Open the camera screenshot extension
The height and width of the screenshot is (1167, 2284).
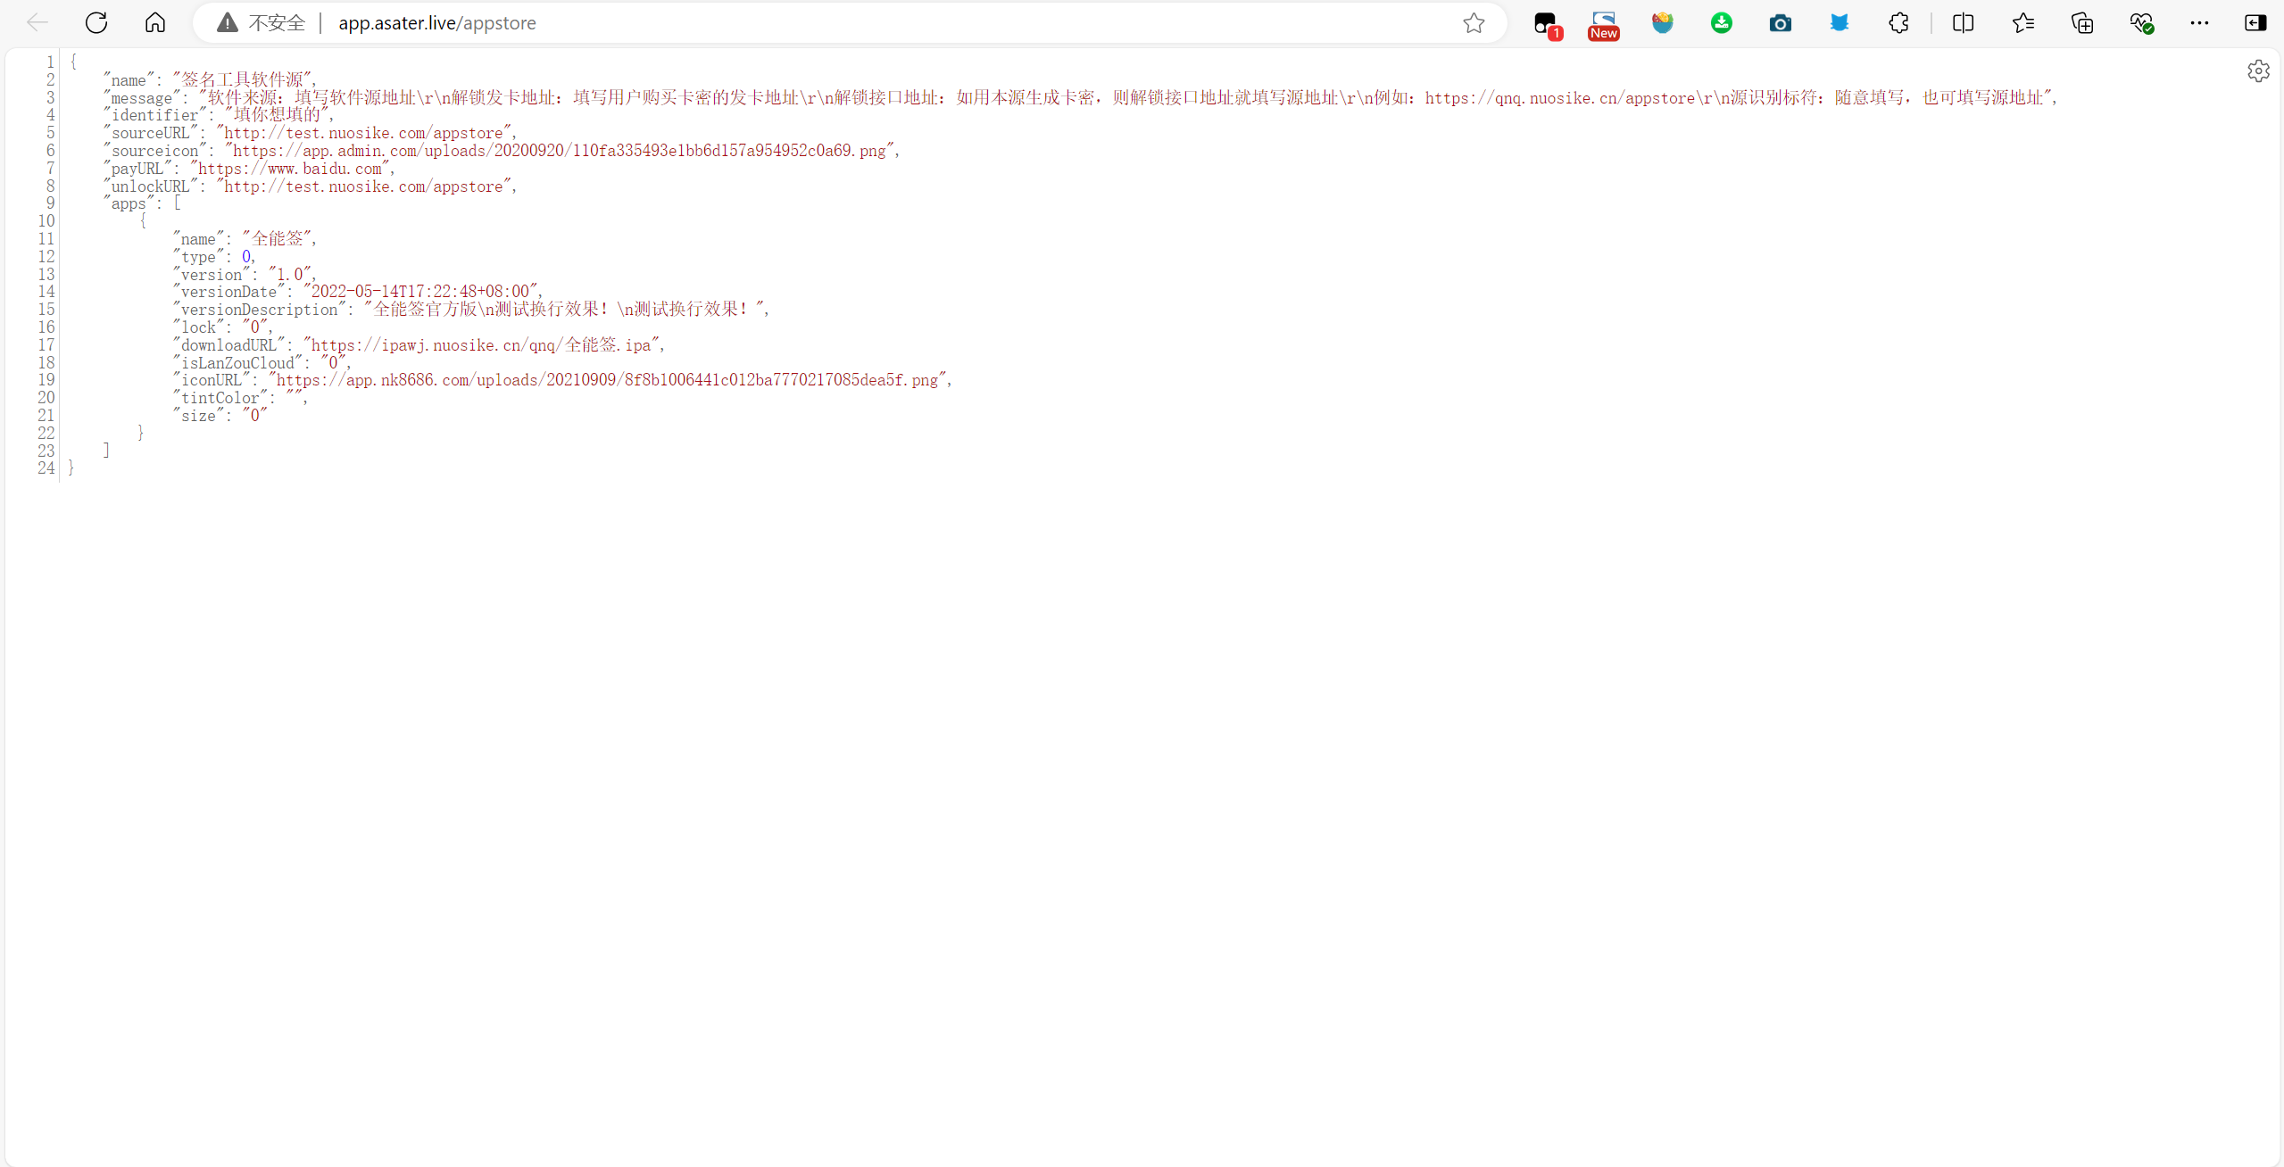point(1780,23)
